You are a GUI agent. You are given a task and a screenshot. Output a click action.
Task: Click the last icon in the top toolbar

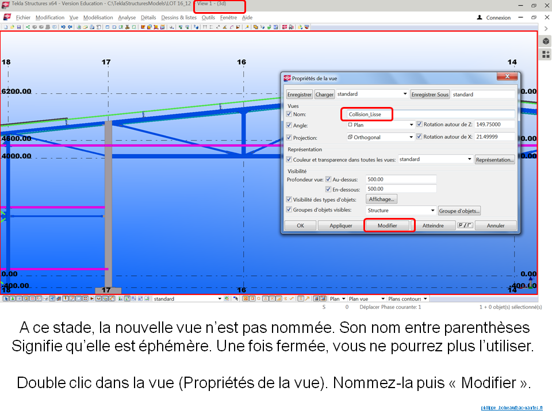pos(306,27)
